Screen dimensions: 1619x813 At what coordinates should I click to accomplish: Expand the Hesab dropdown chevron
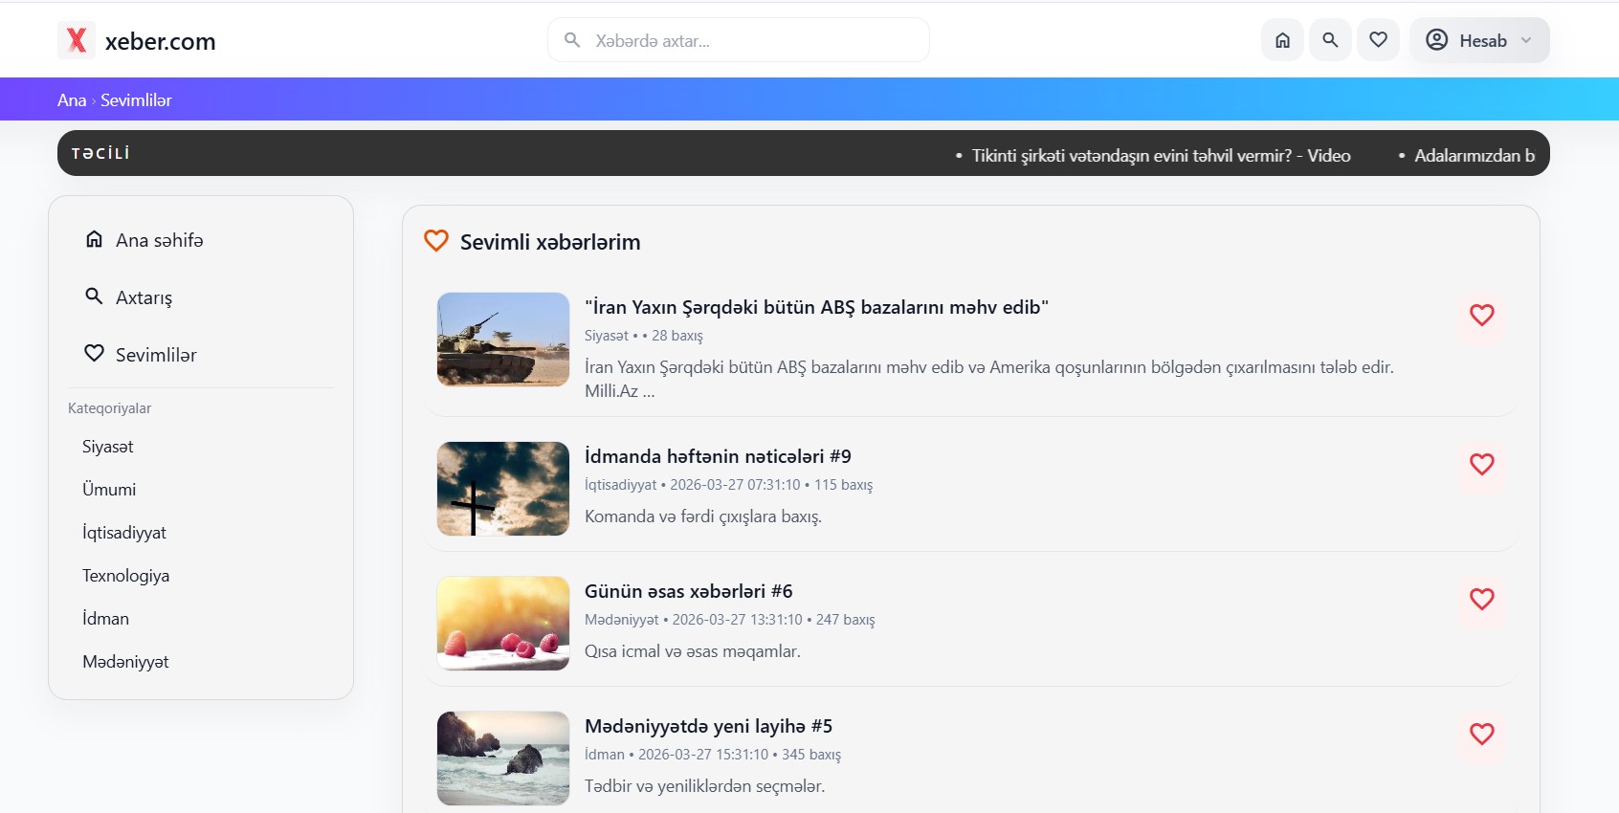tap(1526, 40)
